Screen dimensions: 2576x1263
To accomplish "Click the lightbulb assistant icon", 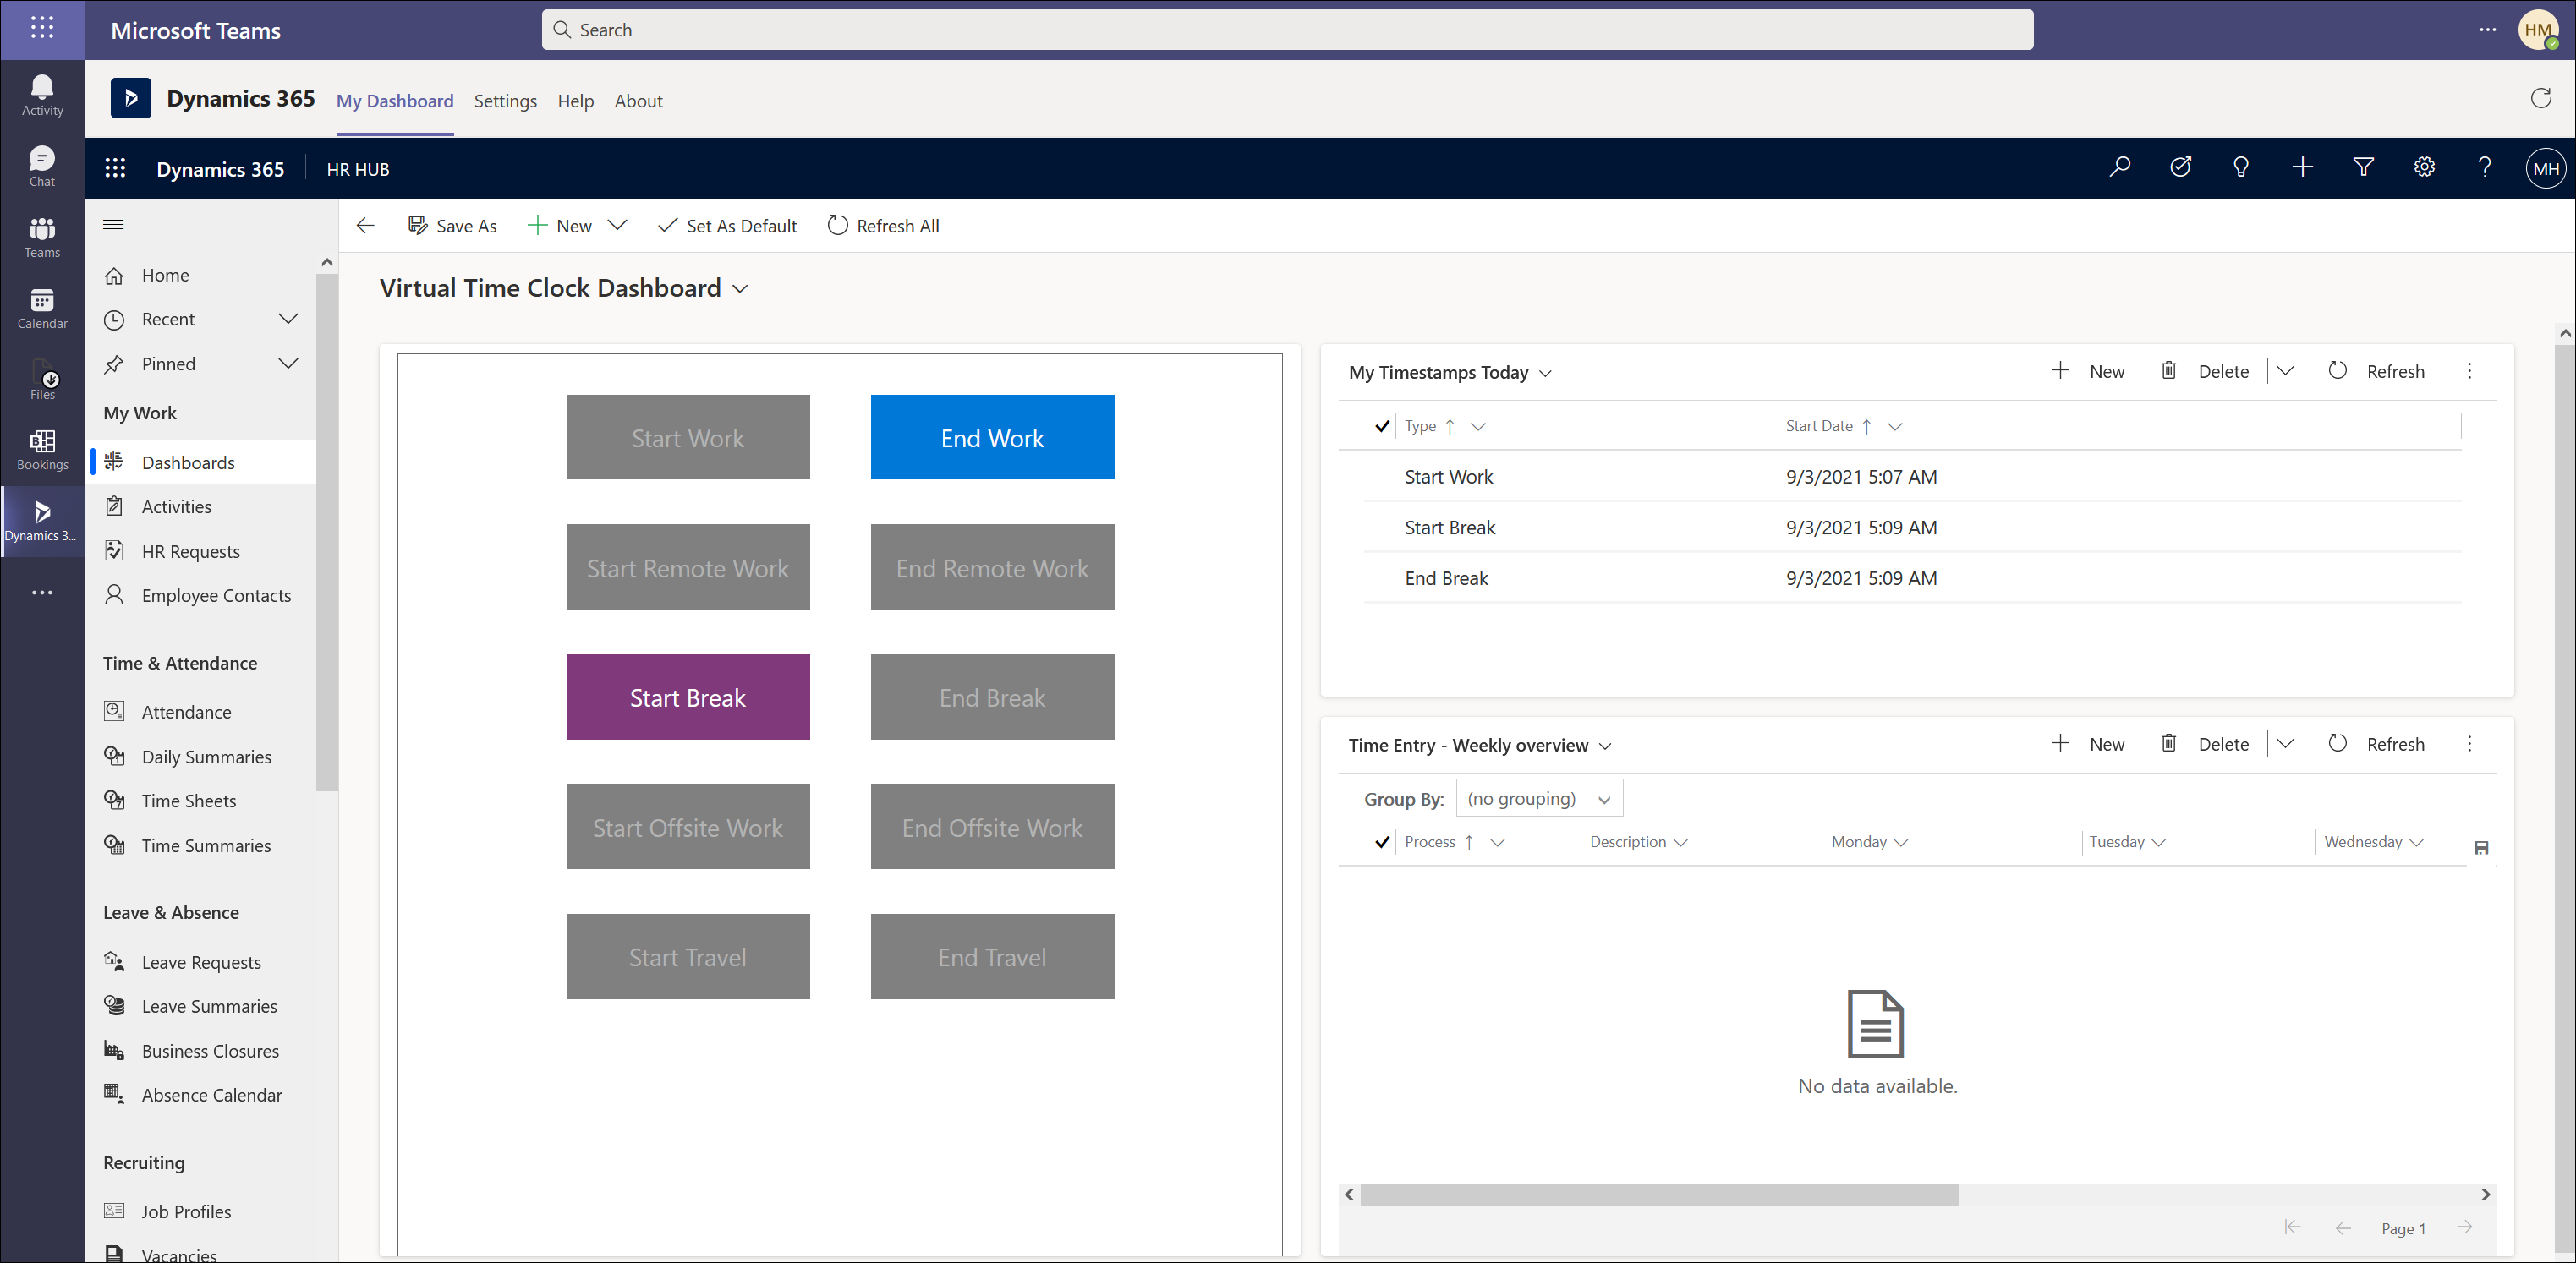I will 2241,168.
